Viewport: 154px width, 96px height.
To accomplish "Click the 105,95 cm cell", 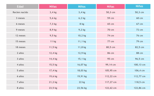I will coord(111,70).
